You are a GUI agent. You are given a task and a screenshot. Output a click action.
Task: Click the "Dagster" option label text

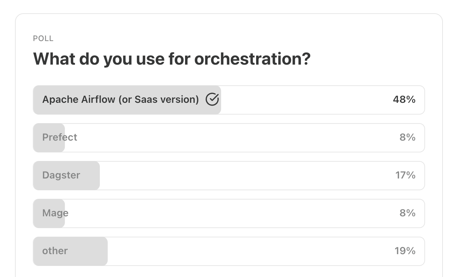61,175
